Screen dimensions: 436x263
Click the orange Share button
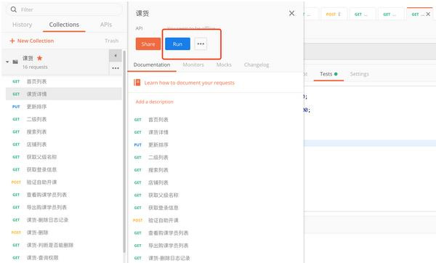[148, 44]
